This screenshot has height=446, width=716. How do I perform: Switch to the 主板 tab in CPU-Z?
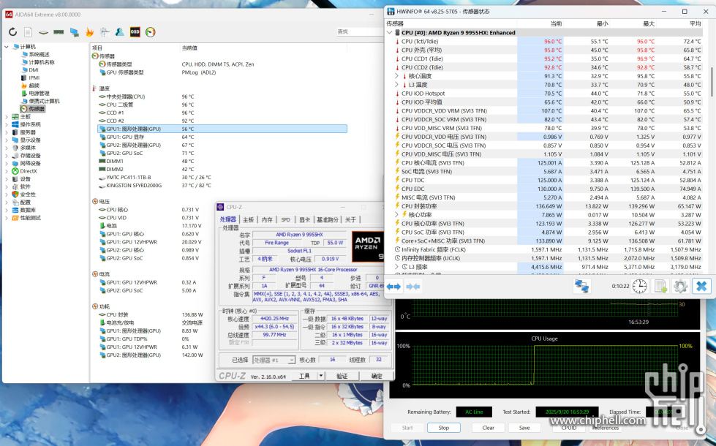pyautogui.click(x=249, y=219)
